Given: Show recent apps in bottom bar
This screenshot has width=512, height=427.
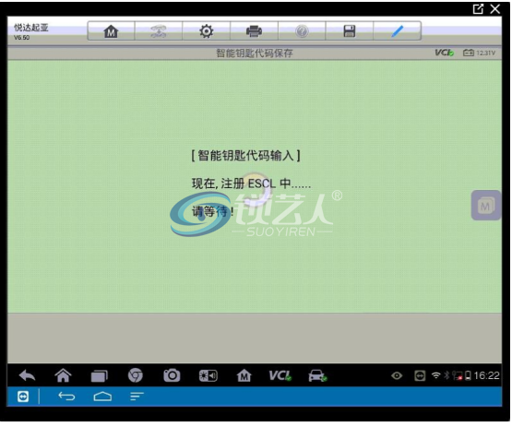Looking at the screenshot, I should 100,376.
